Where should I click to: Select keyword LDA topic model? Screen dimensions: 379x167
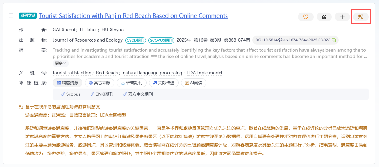coord(205,73)
